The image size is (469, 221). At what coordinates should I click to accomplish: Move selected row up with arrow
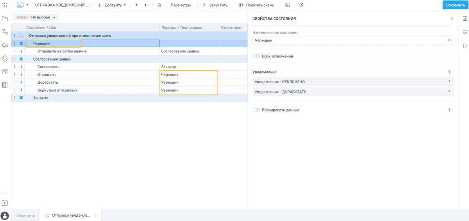[137, 5]
